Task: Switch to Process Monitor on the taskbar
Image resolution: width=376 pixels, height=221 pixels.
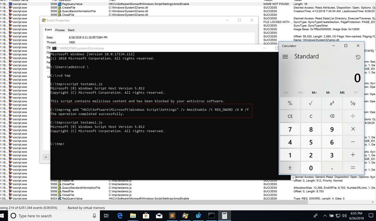Action: [185, 216]
